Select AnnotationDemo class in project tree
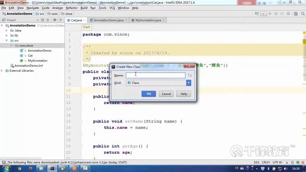The width and height of the screenshot is (306, 172). [39, 51]
